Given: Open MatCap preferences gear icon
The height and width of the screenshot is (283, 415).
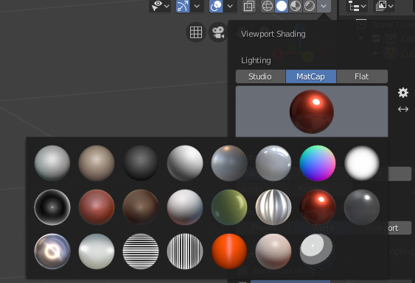Looking at the screenshot, I should [x=403, y=93].
